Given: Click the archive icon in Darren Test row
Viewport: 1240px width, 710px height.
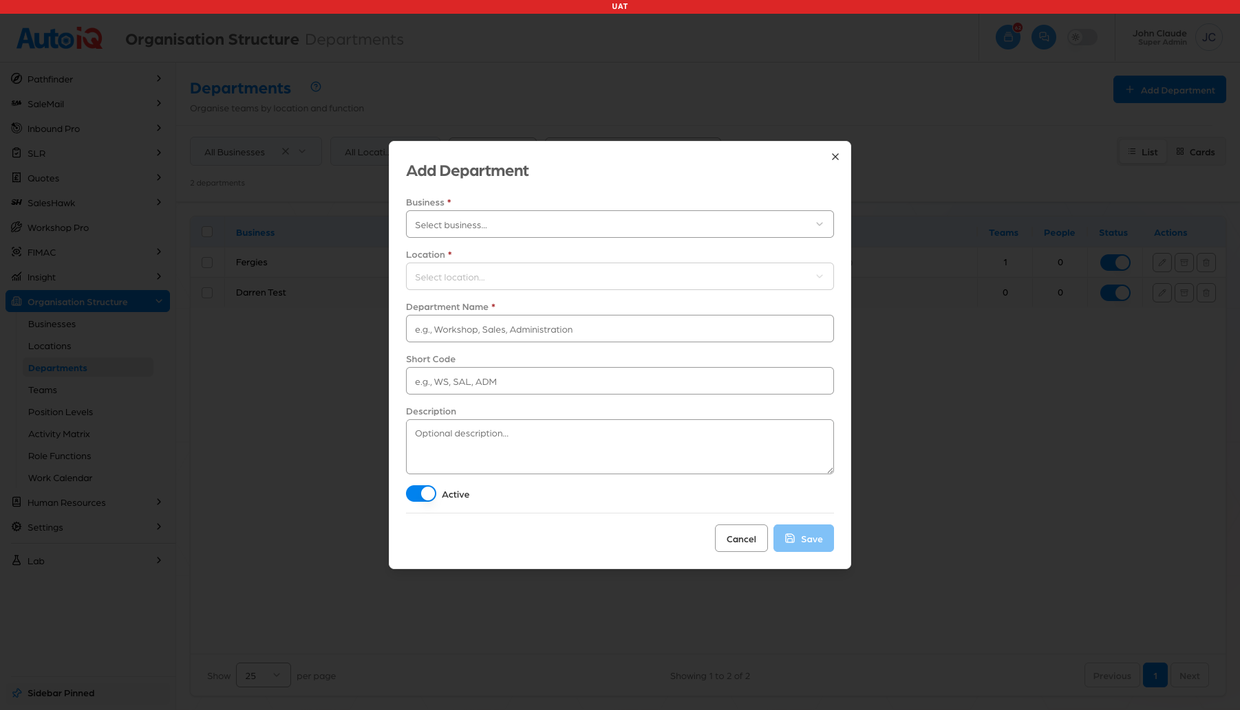Looking at the screenshot, I should [1184, 293].
